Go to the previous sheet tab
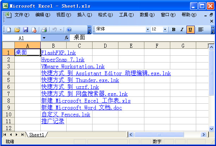216x146 pixels. point(11,134)
